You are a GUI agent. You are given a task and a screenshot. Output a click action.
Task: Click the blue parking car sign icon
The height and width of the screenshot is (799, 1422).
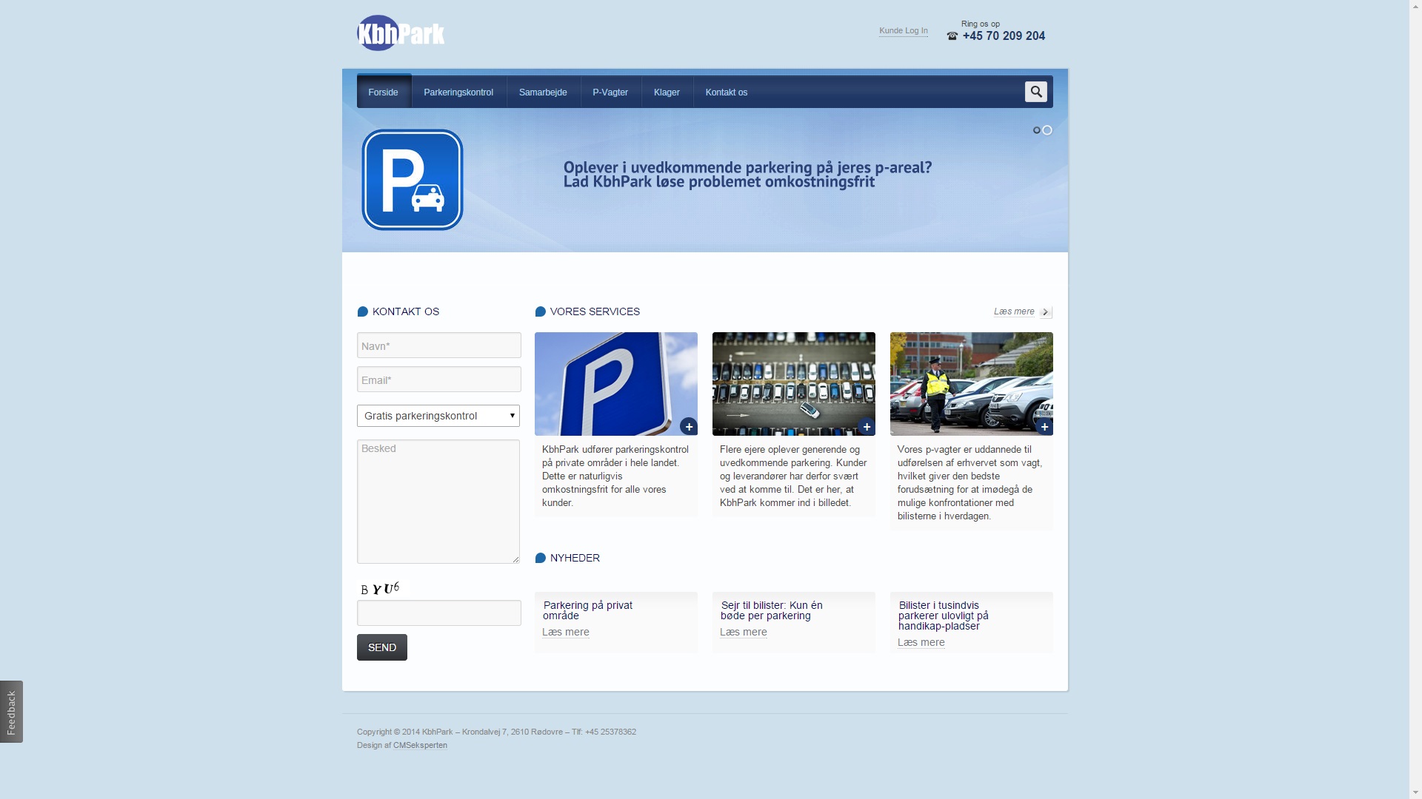coord(413,180)
